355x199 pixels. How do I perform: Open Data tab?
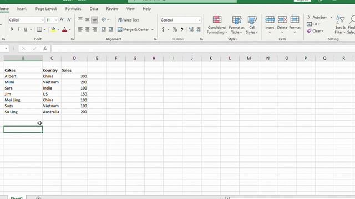pyautogui.click(x=94, y=9)
